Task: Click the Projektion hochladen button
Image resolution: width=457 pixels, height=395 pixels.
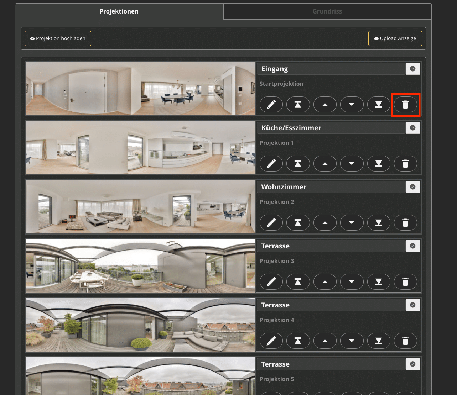Action: (58, 38)
